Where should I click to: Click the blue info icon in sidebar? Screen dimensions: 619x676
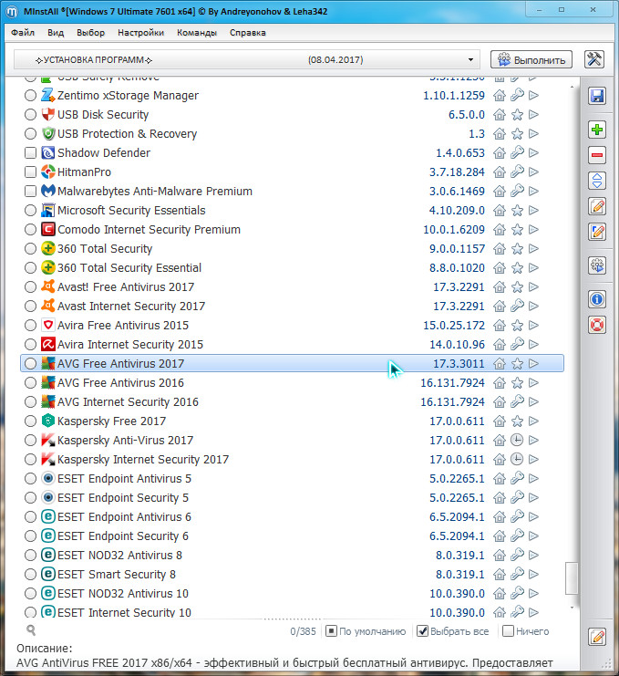596,298
